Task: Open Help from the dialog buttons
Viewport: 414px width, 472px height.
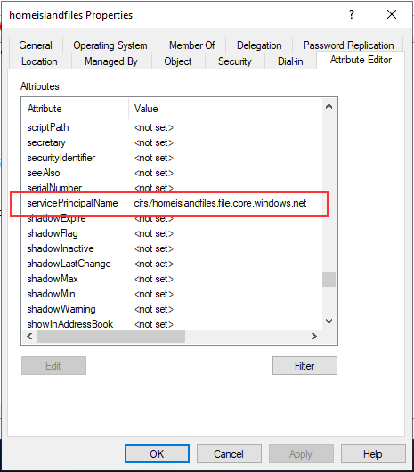Action: point(373,453)
